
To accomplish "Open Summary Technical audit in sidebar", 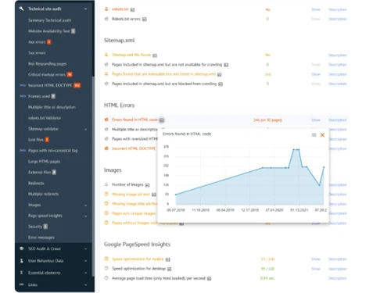I will tap(49, 20).
